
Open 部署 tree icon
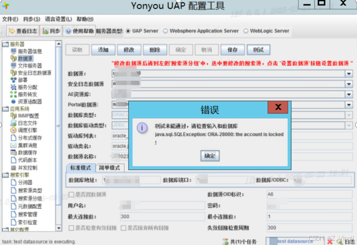13,80
